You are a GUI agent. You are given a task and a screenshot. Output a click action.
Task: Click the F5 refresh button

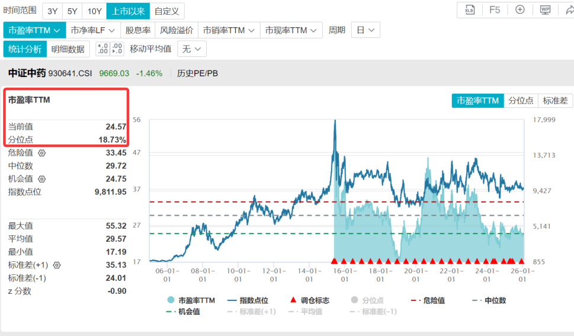(x=495, y=10)
